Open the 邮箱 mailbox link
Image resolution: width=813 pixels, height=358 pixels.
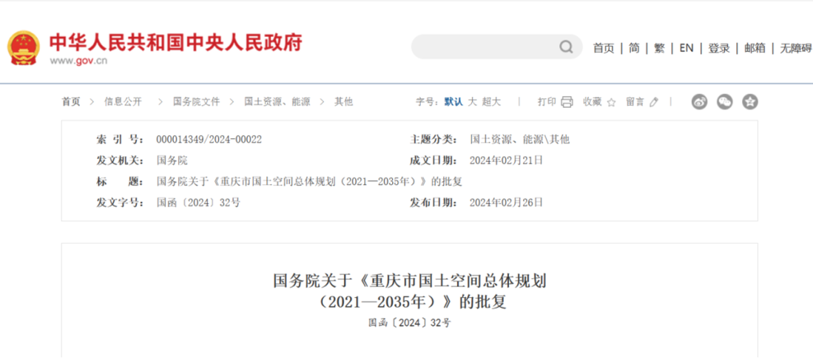coord(755,48)
